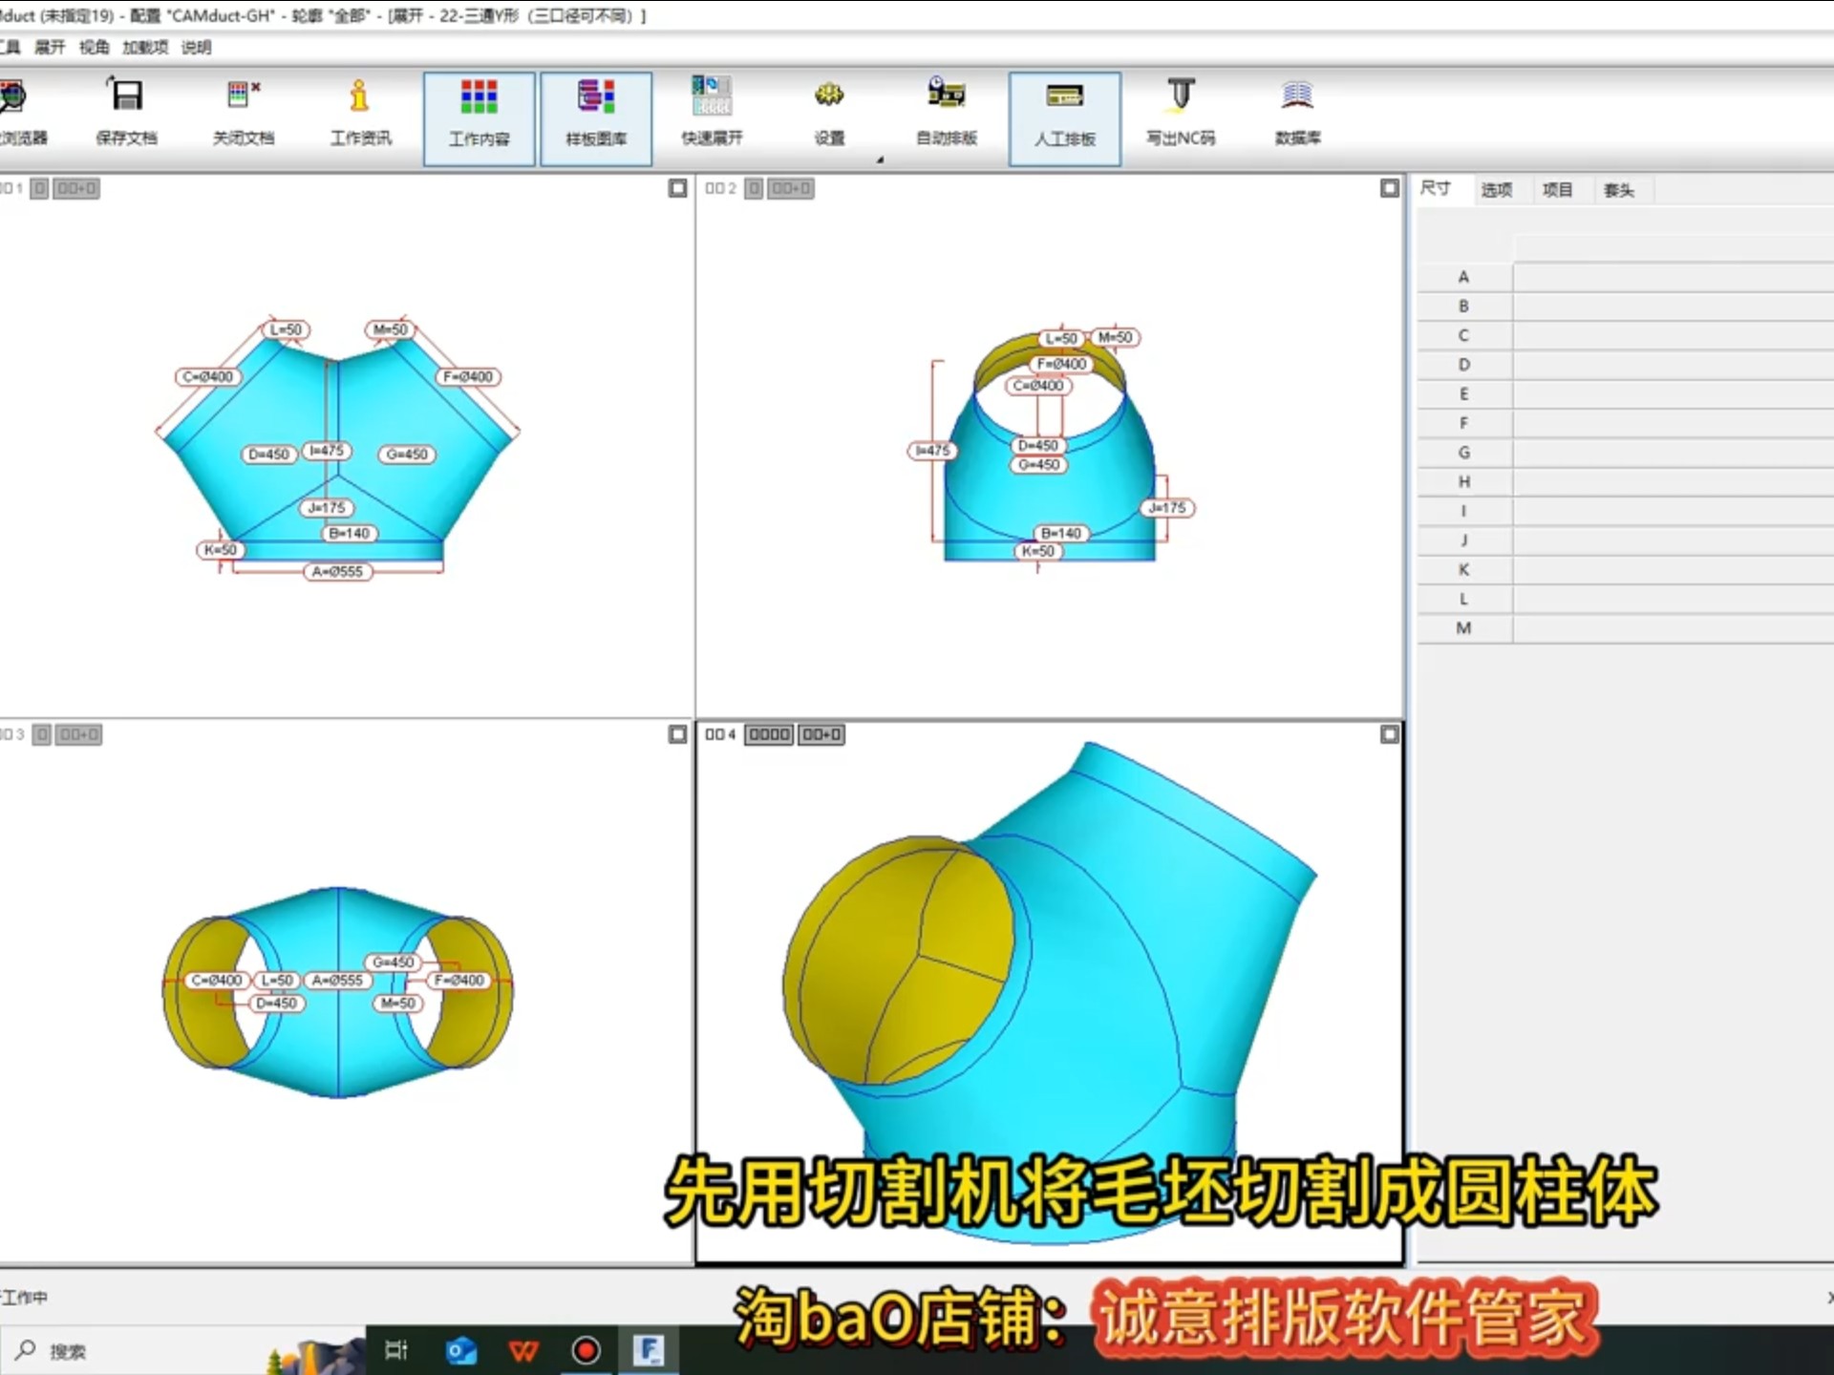This screenshot has height=1375, width=1834.
Task: Click the value field for dimension A
Action: click(x=1672, y=277)
